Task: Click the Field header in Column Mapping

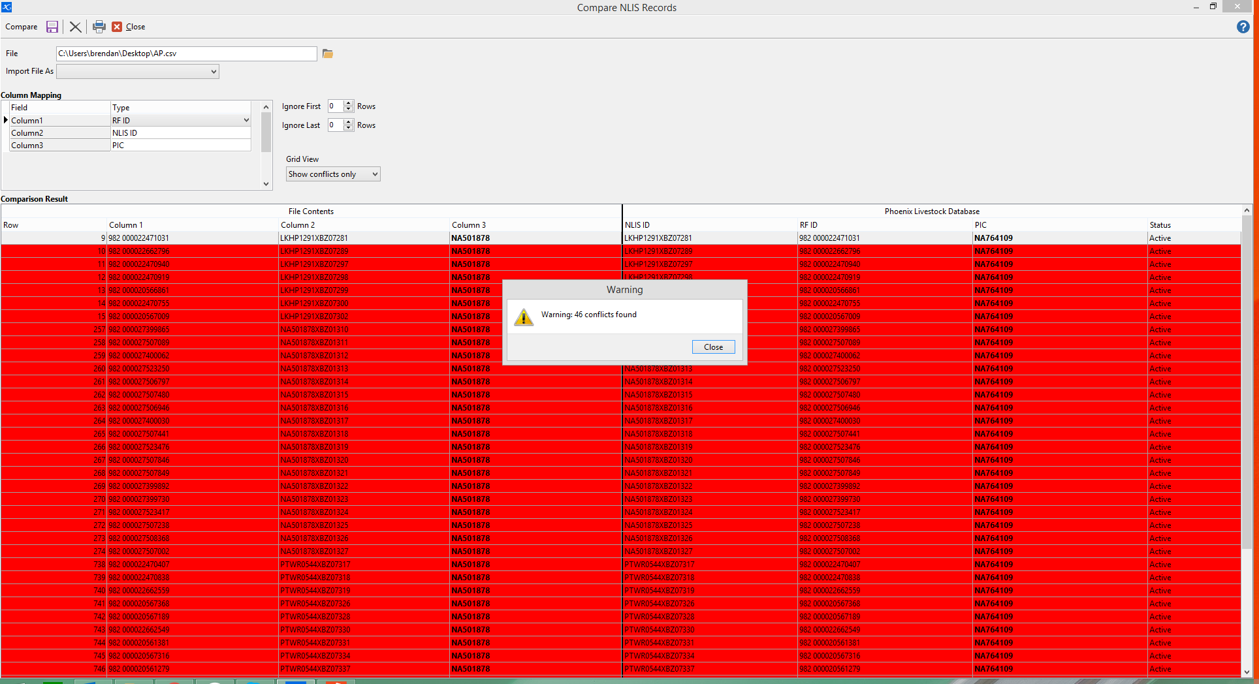Action: tap(59, 108)
